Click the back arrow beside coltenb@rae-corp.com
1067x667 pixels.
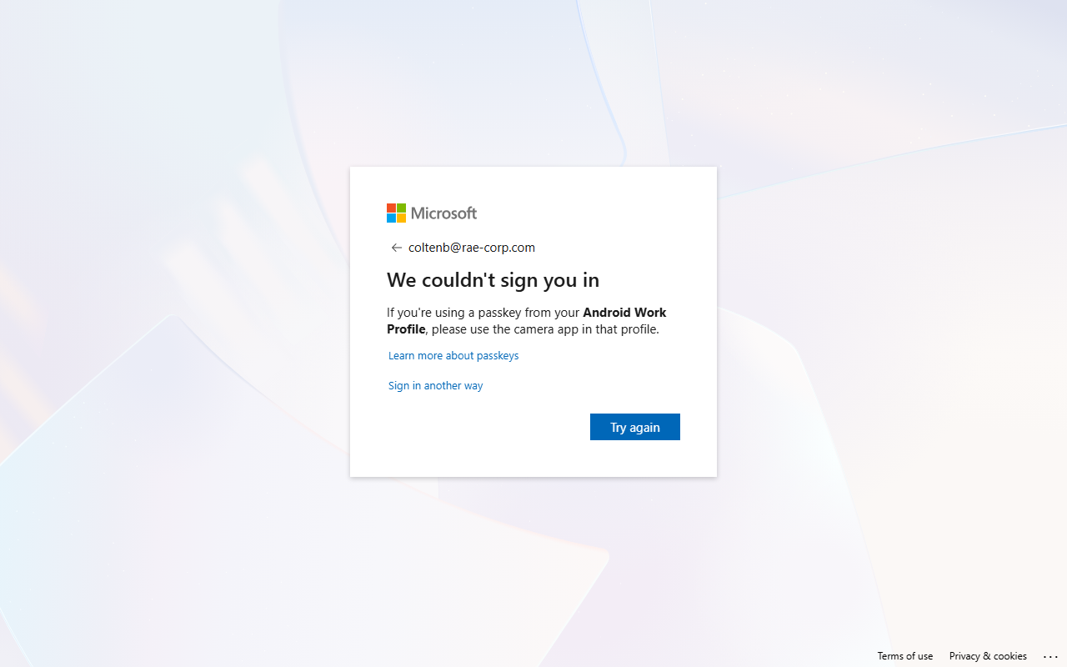pyautogui.click(x=397, y=248)
